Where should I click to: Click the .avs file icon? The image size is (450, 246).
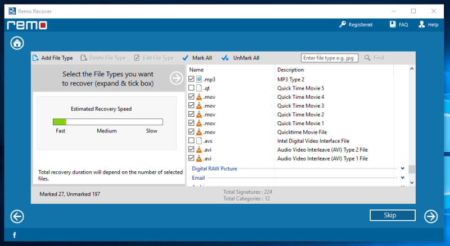[x=199, y=141]
